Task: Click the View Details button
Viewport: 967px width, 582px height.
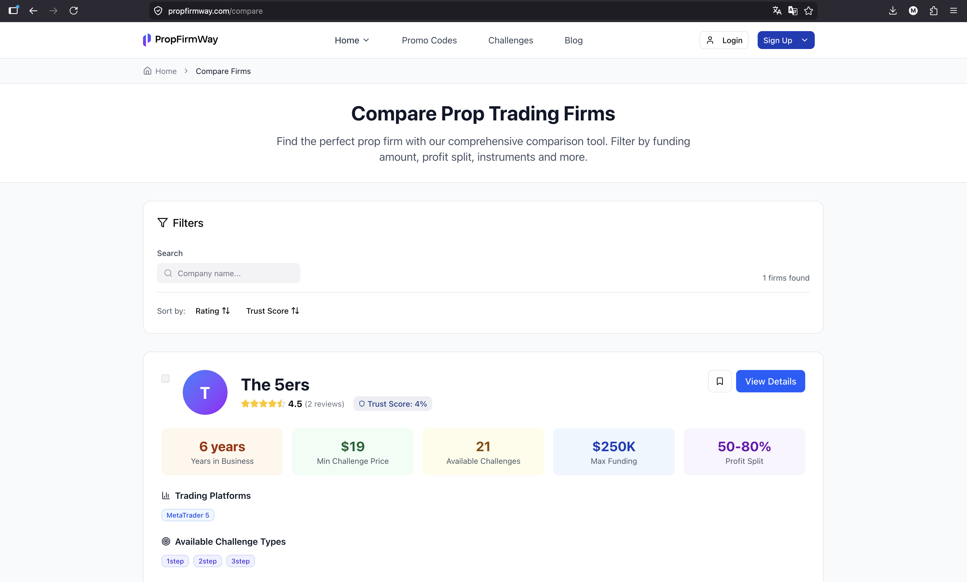Action: pos(770,381)
